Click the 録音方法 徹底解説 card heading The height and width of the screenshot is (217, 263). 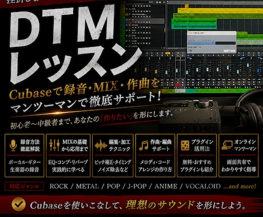tap(30, 145)
